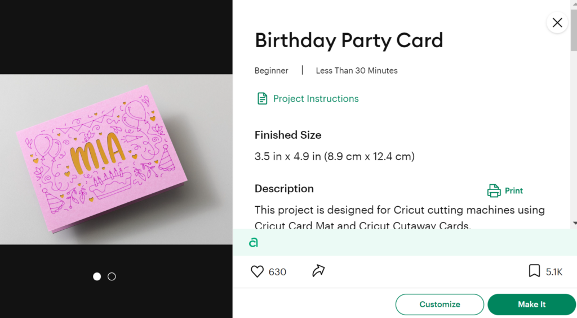This screenshot has height=318, width=577.
Task: Bookmark this Birthday Party Card project
Action: pos(534,271)
